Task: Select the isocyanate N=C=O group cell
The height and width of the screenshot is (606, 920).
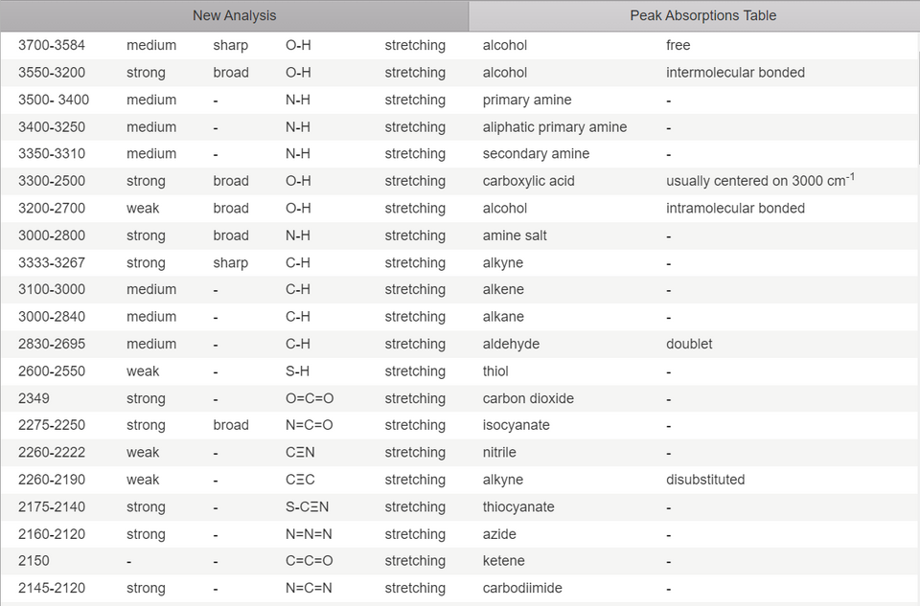Action: click(x=310, y=425)
